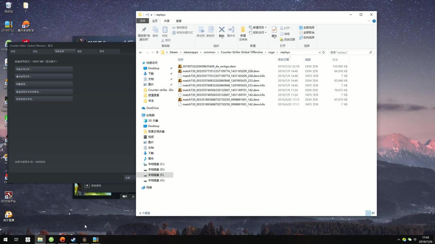Click Paste shortcut (粘贴快捷方式) in ribbon
435x244 pixels.
click(182, 33)
